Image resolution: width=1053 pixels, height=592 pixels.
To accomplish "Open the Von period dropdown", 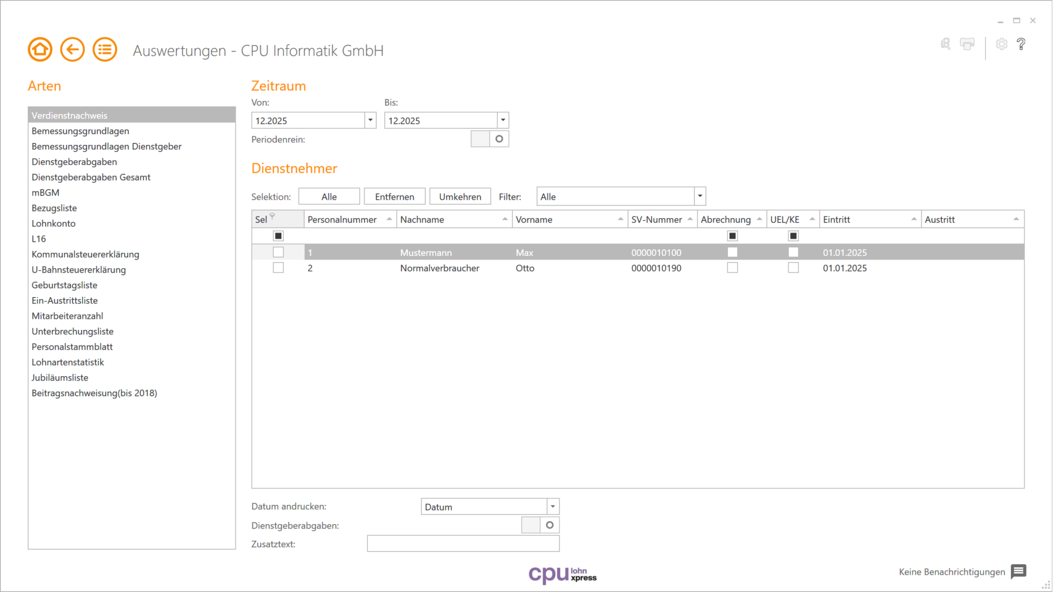I will click(x=370, y=120).
